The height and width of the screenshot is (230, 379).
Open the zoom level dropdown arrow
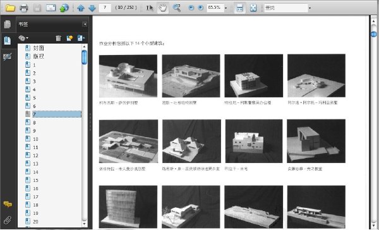[226, 8]
